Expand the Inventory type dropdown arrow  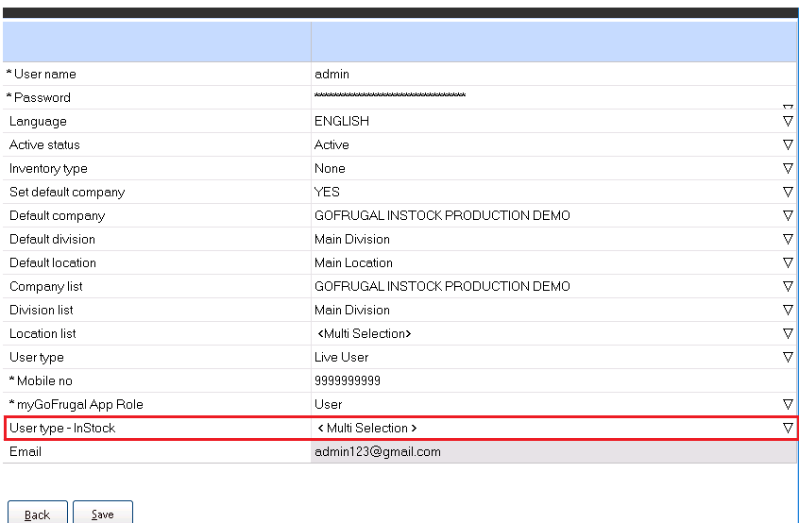(x=788, y=168)
